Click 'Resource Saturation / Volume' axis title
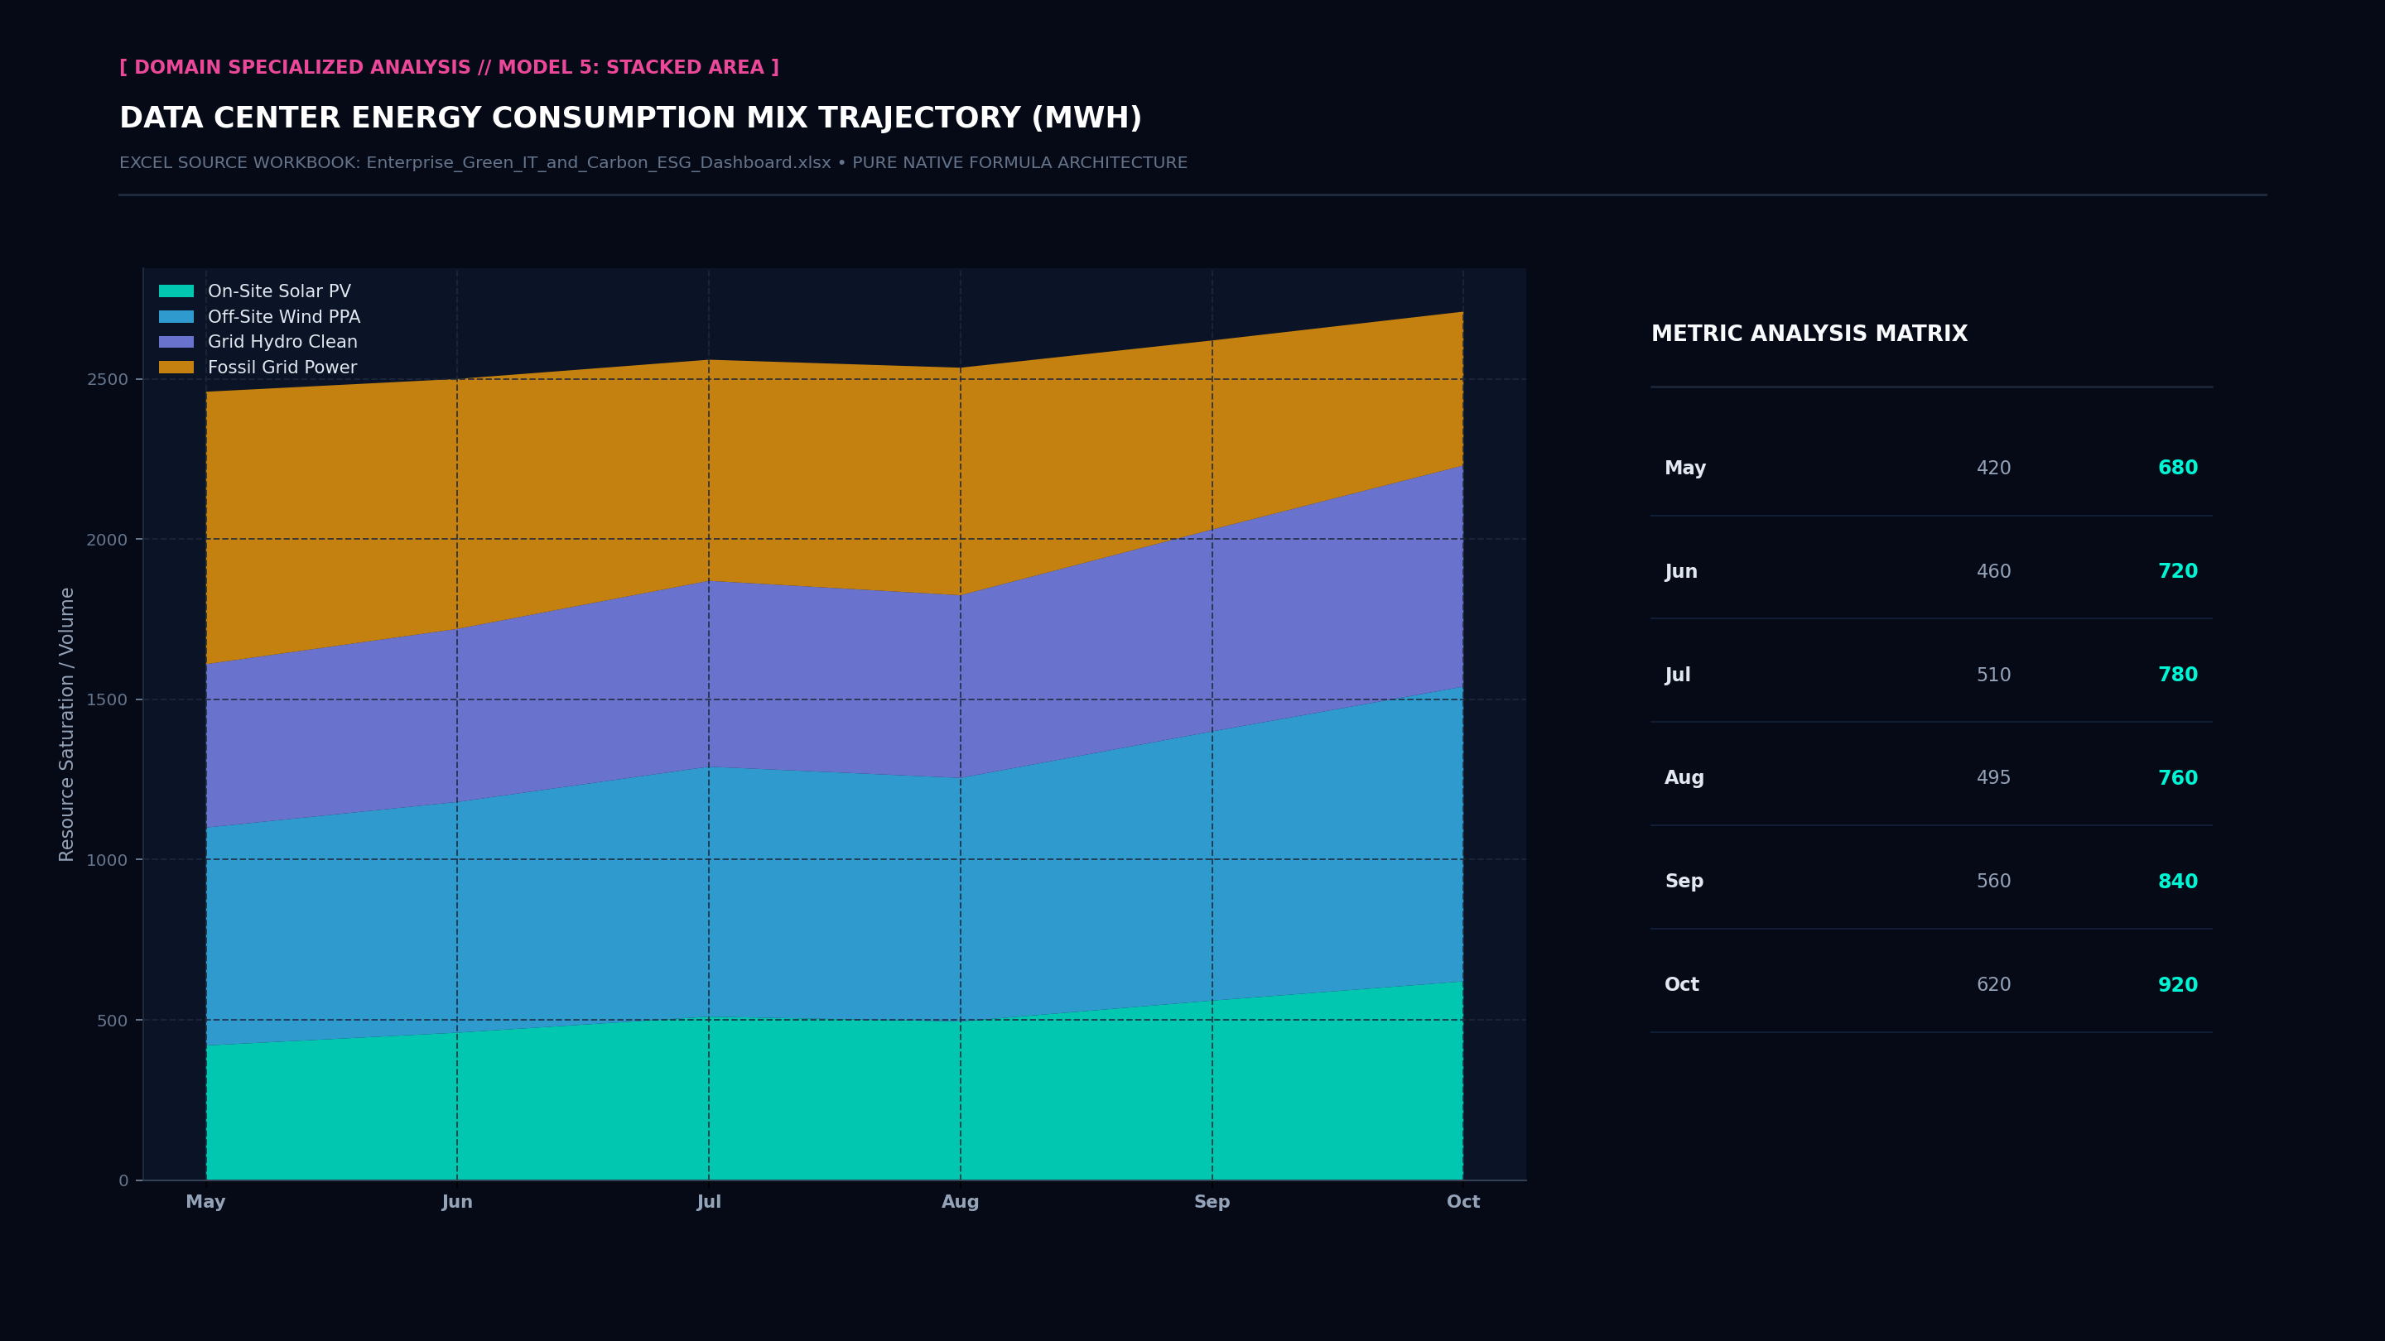 point(66,724)
